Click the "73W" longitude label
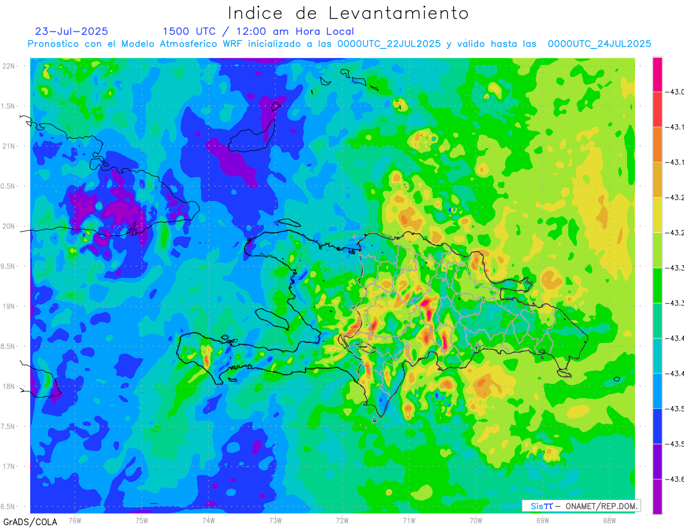 coord(275,520)
